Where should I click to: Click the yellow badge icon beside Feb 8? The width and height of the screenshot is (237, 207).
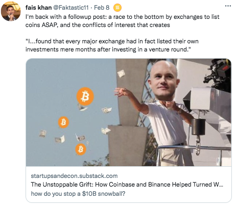pyautogui.click(x=117, y=8)
